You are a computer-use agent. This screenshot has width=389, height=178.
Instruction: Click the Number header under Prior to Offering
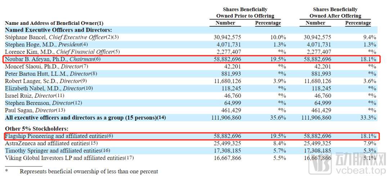point(225,23)
